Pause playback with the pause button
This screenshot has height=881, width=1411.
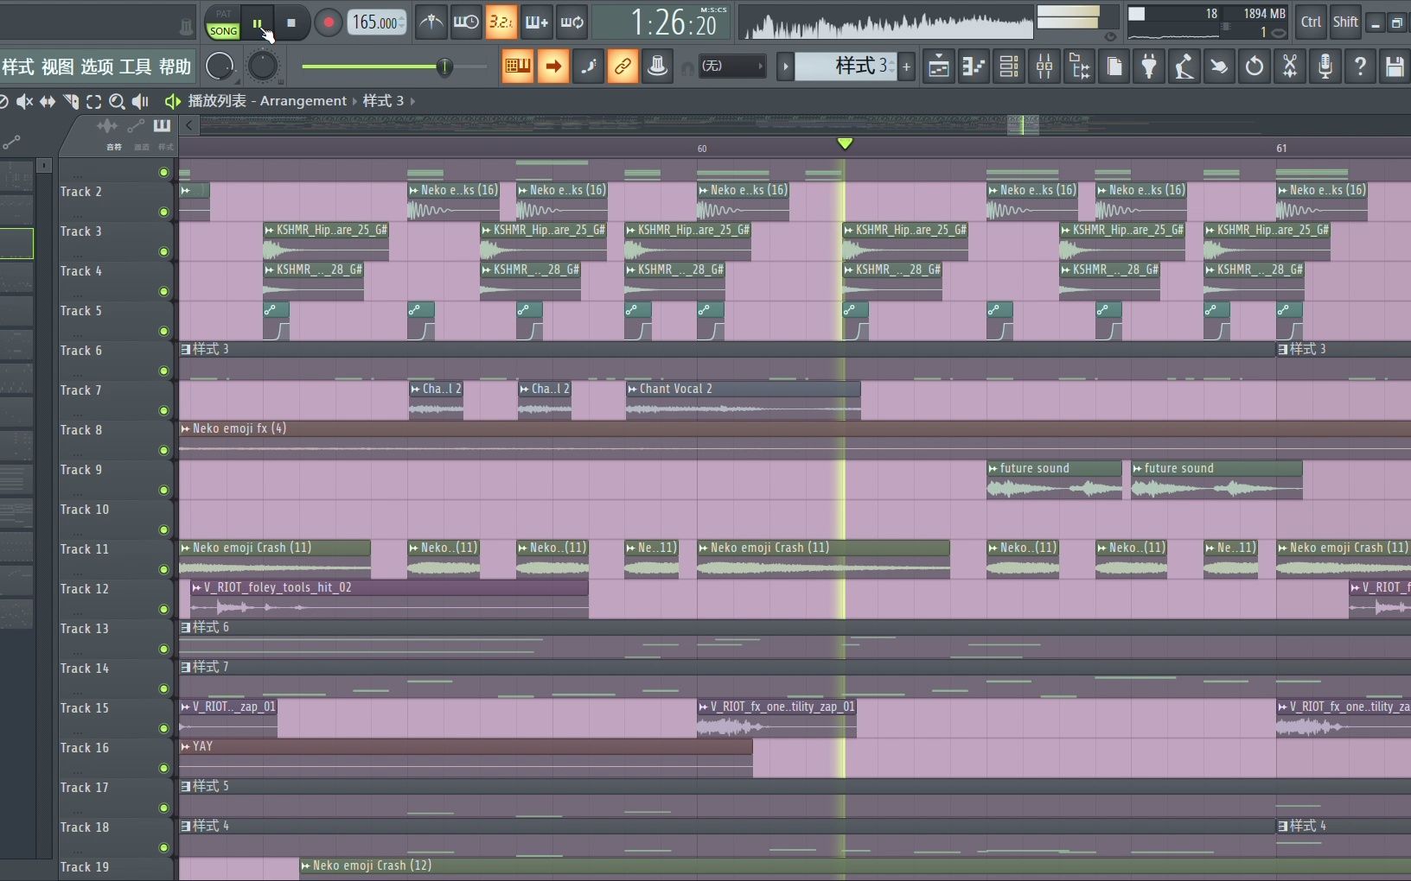(x=257, y=23)
